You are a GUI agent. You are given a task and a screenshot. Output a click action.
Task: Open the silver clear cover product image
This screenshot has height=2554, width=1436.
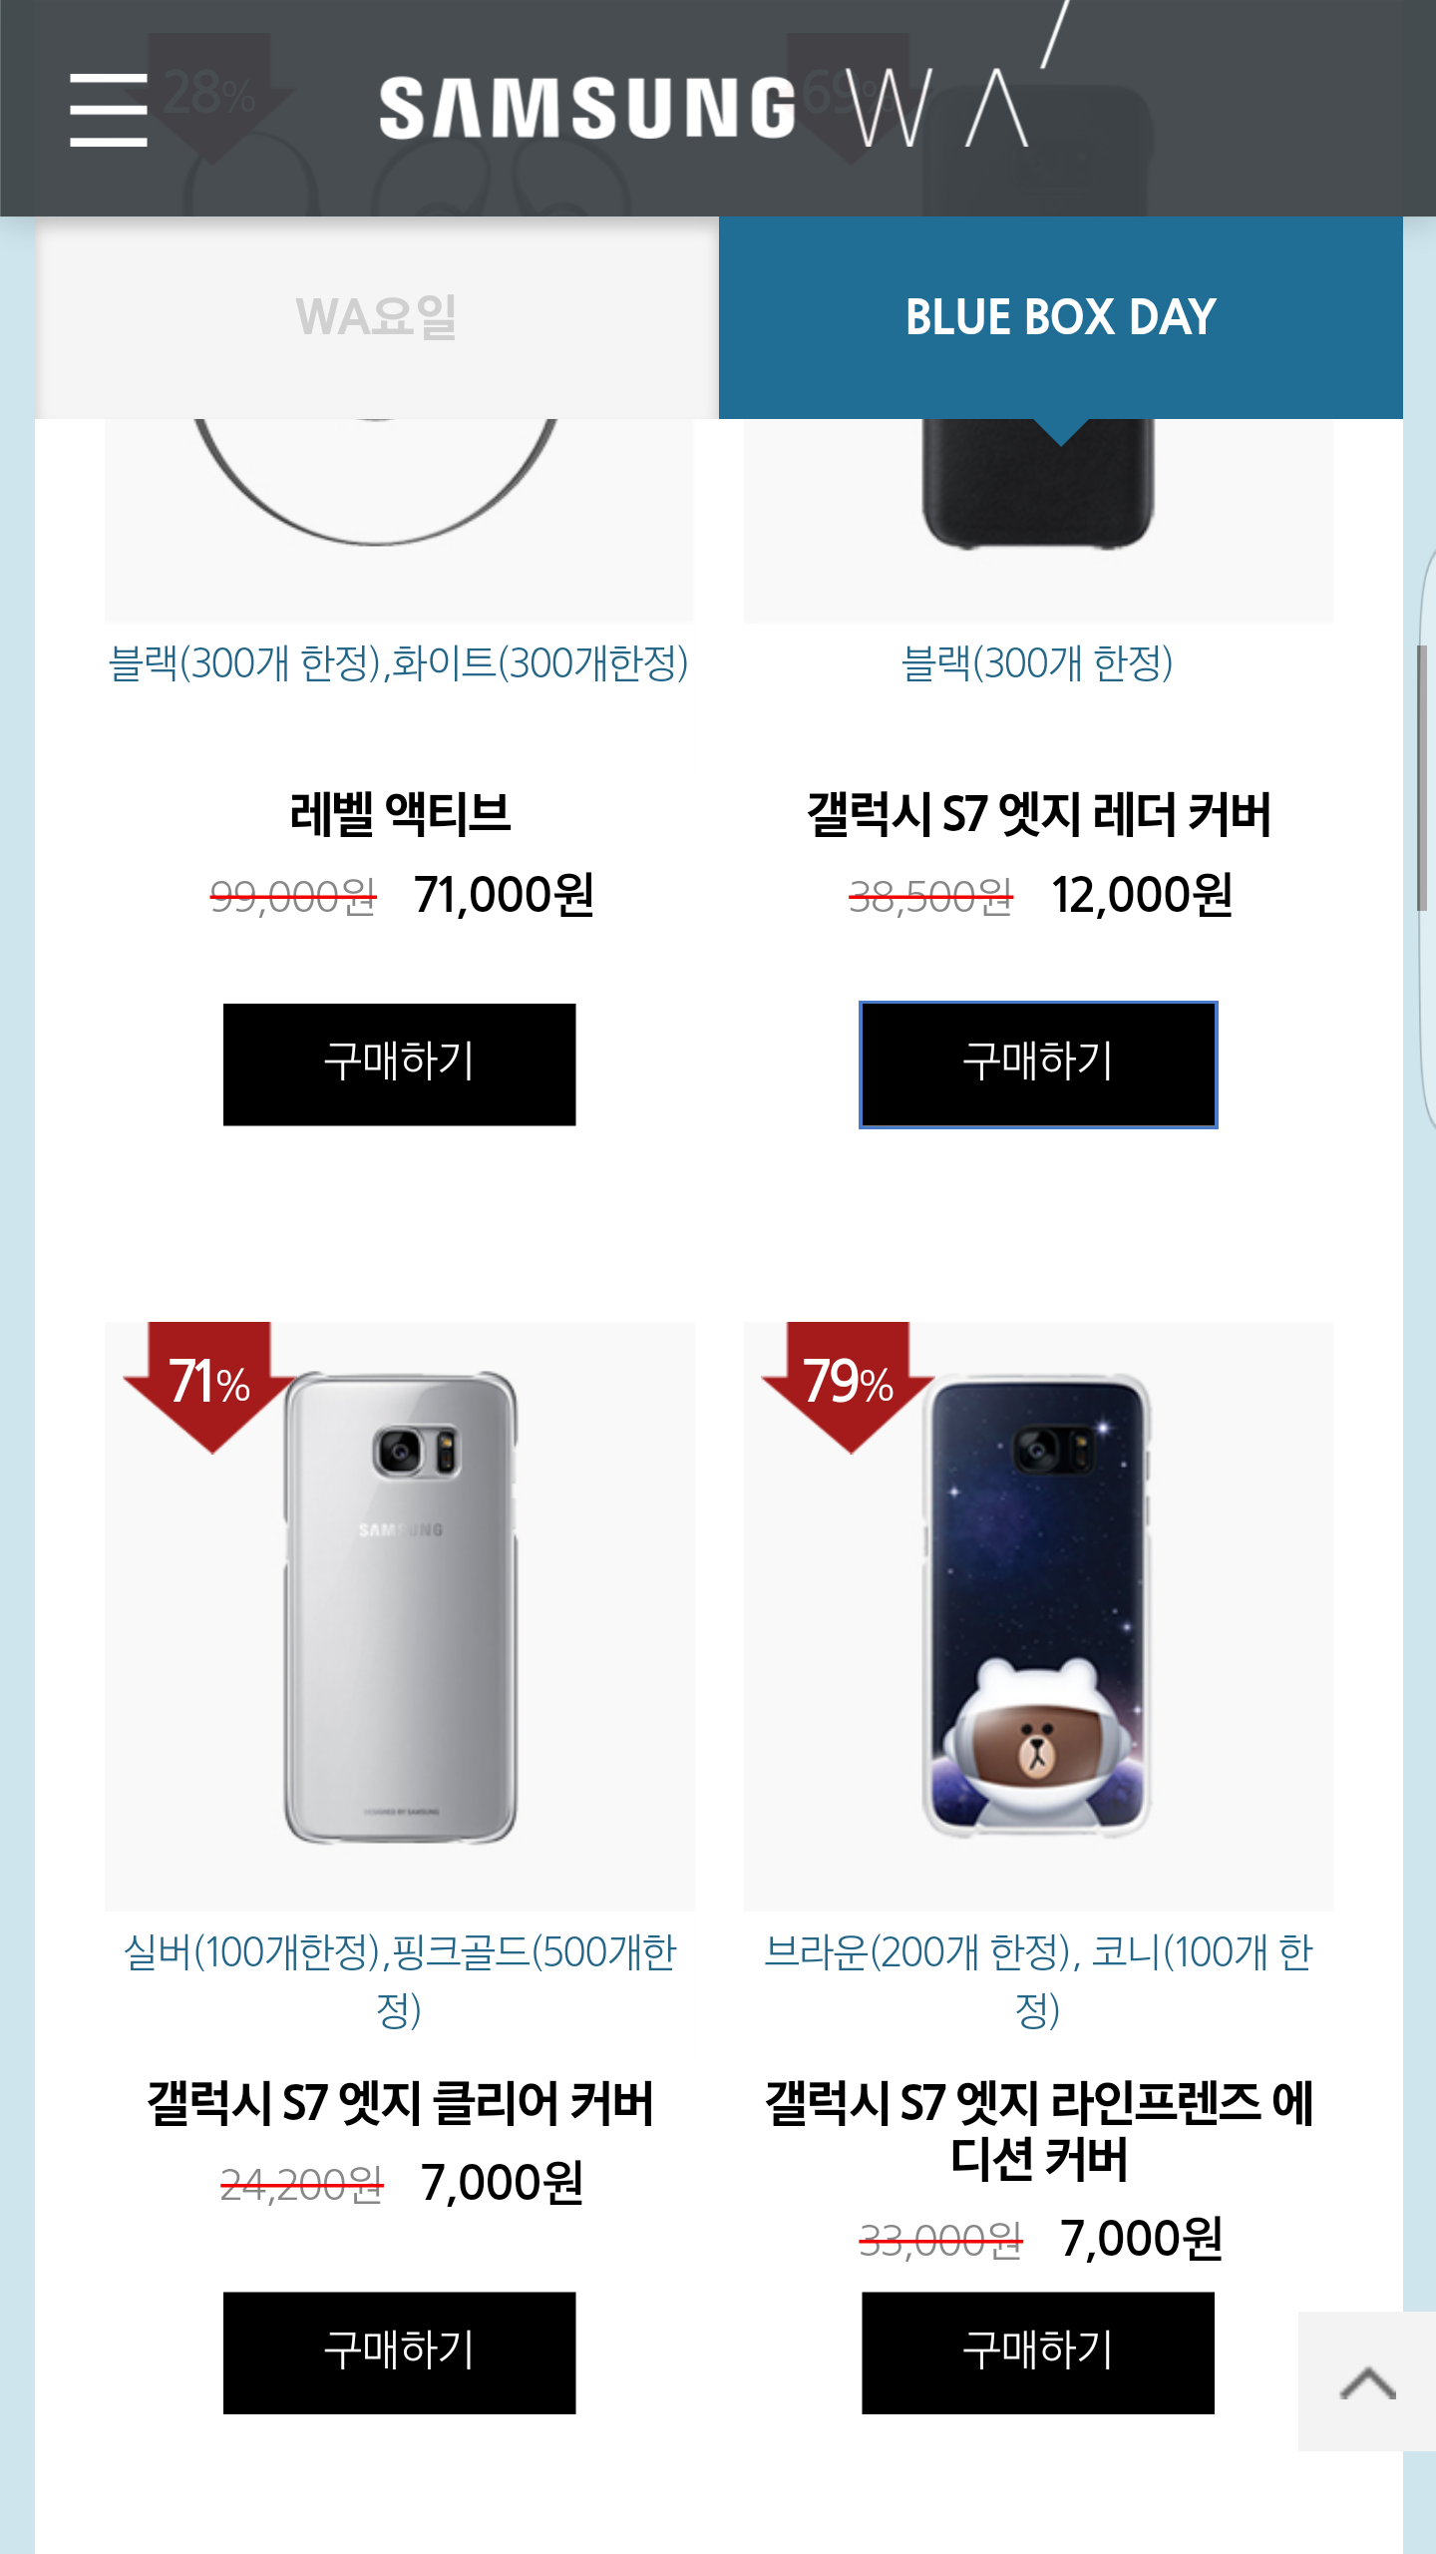pos(400,1616)
